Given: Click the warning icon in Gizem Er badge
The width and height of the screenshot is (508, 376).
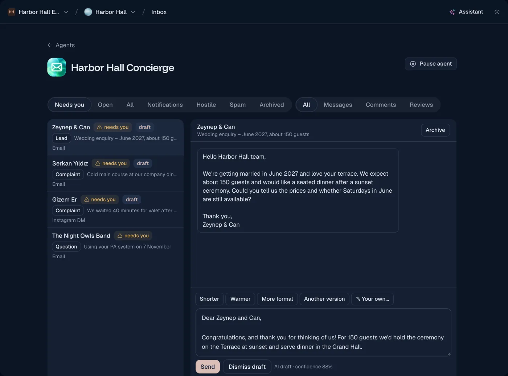Looking at the screenshot, I should point(87,200).
